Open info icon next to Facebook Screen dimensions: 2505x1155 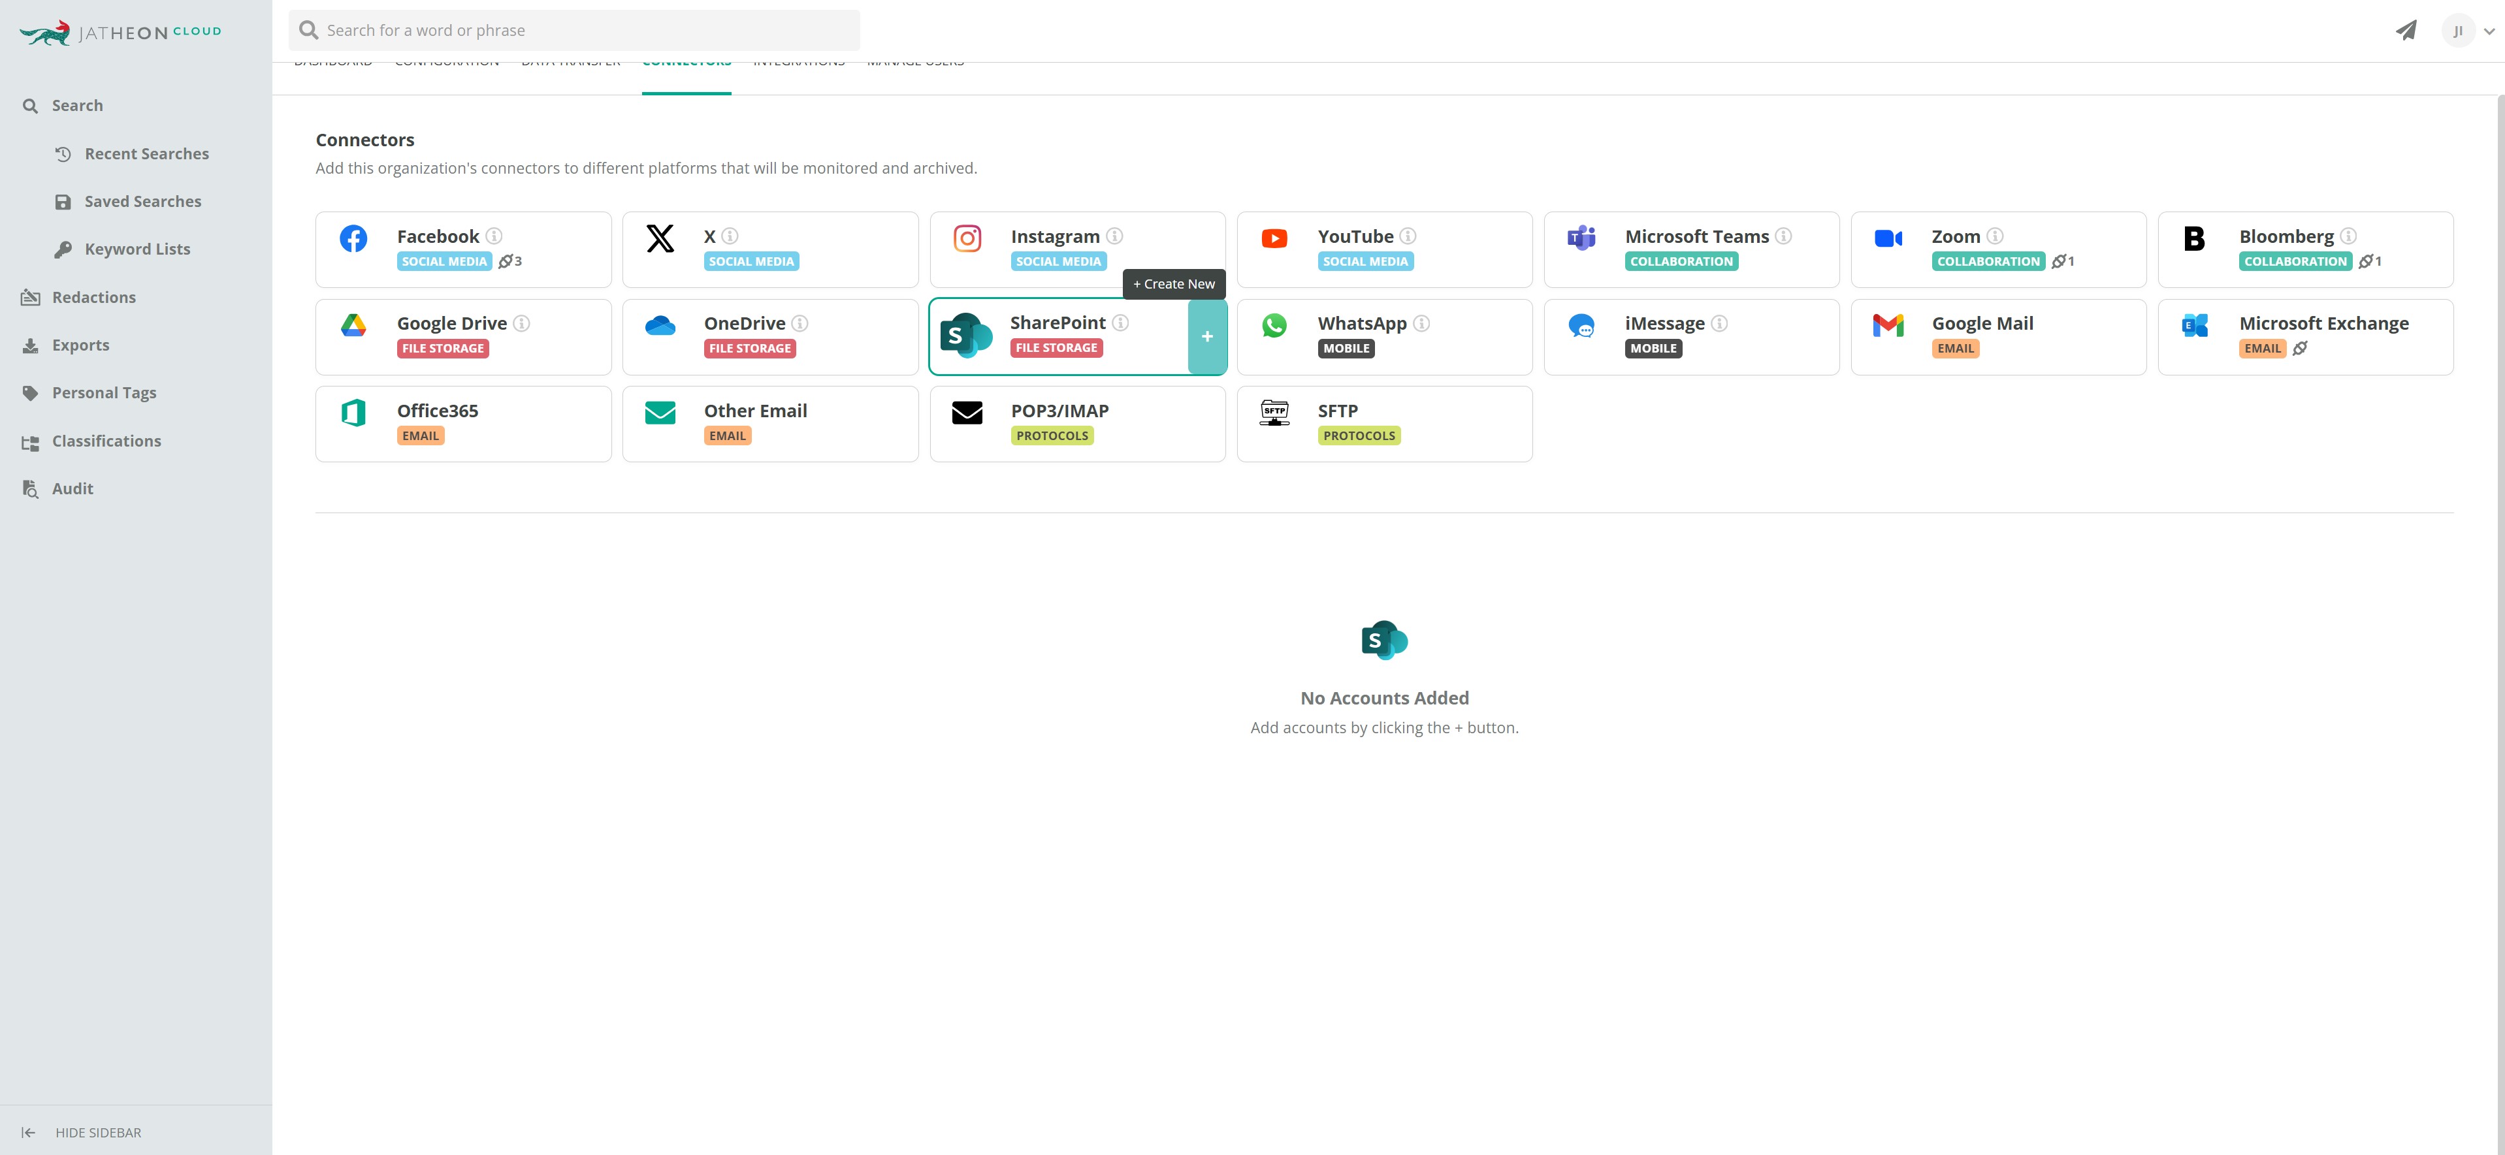click(494, 236)
